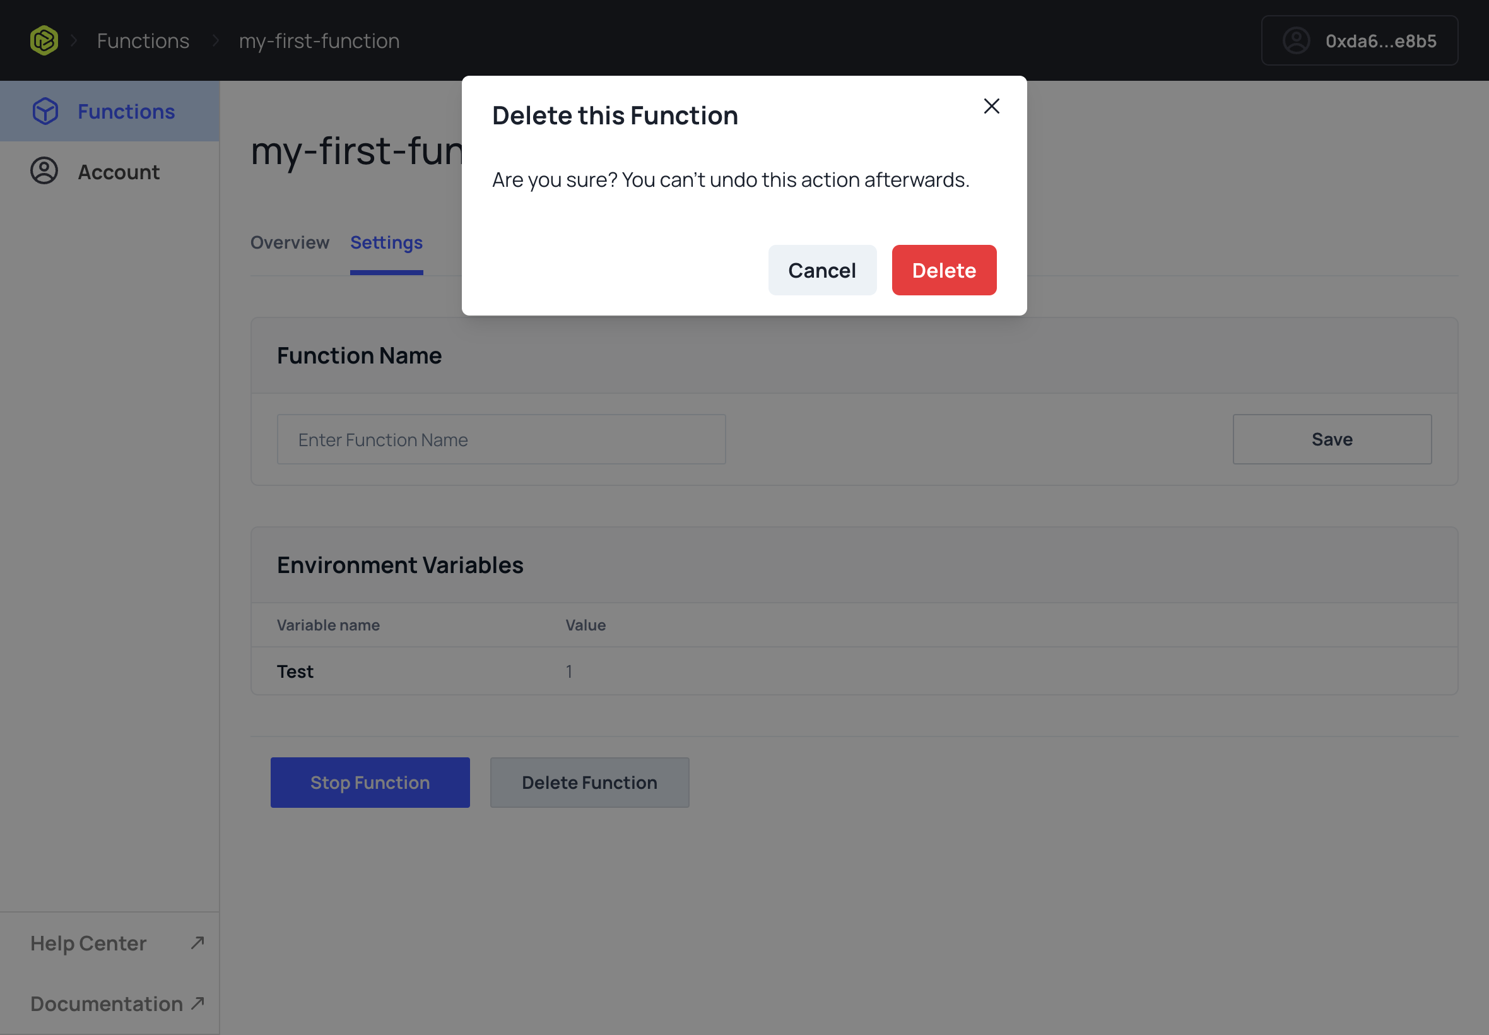
Task: Click the Save button
Action: [1331, 440]
